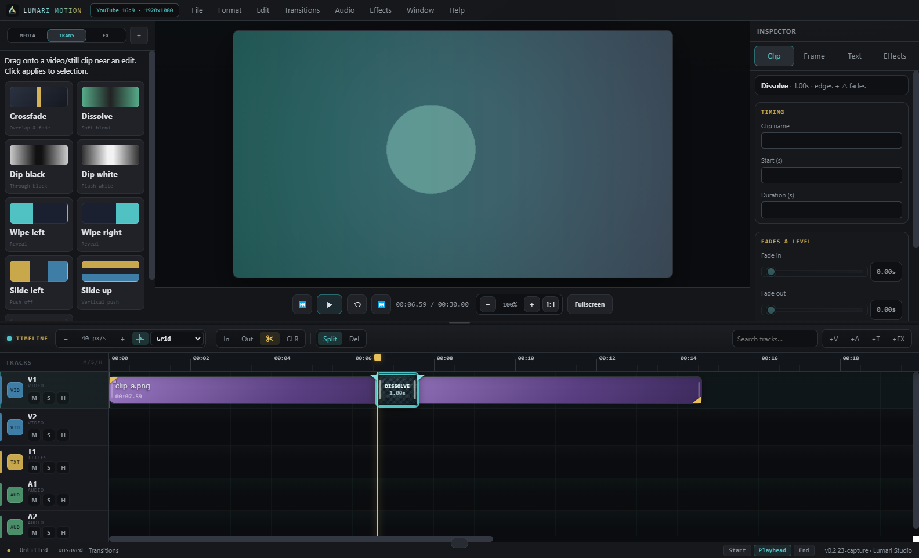Switch inspector to Effects tab

[x=895, y=56]
